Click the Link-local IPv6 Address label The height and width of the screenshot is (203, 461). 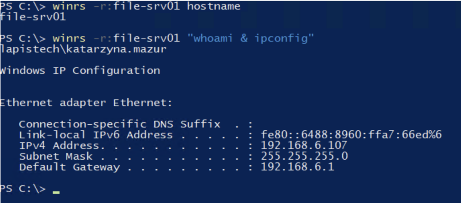coord(96,135)
